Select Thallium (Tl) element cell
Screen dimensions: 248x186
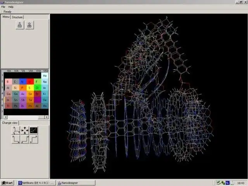tap(8, 106)
